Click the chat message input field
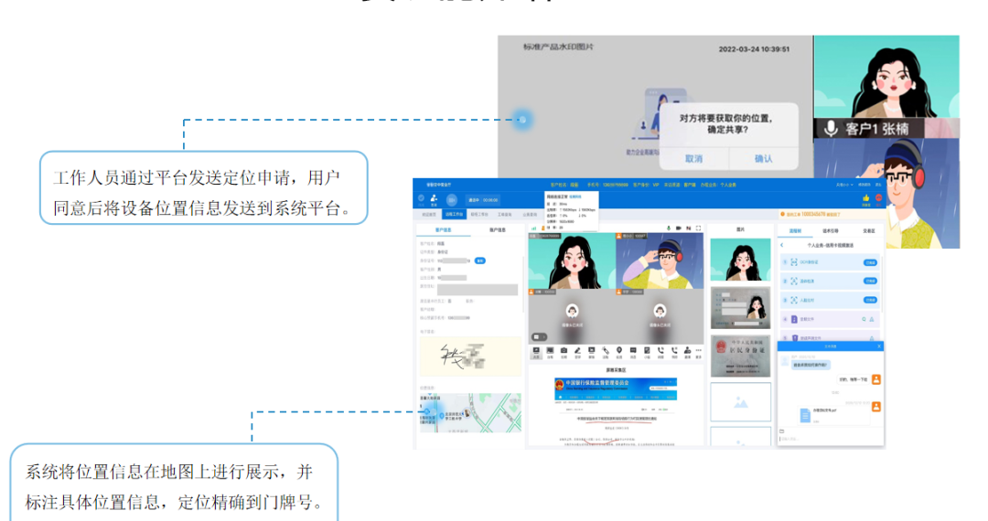Screen dimensions: 988x521 tap(829, 439)
